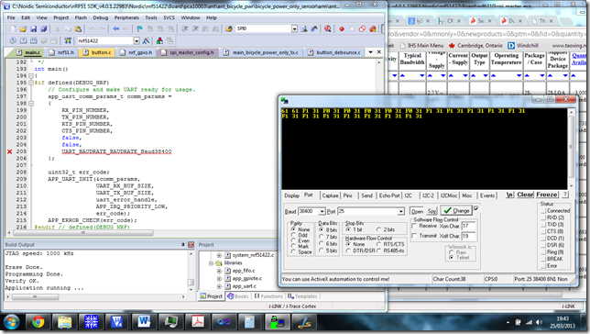The height and width of the screenshot is (334, 590).
Task: Start debug session magnifier icon
Action: click(x=328, y=28)
